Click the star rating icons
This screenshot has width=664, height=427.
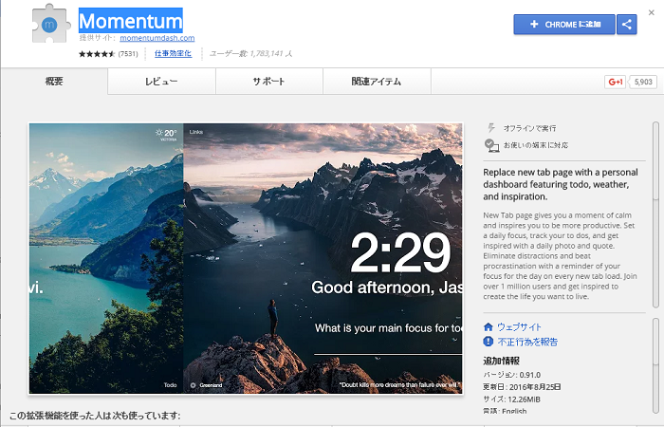[97, 54]
